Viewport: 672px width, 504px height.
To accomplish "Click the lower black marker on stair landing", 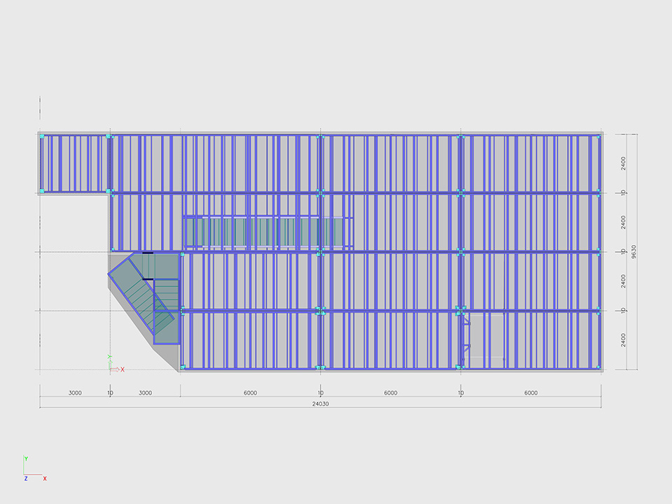I will [x=148, y=279].
